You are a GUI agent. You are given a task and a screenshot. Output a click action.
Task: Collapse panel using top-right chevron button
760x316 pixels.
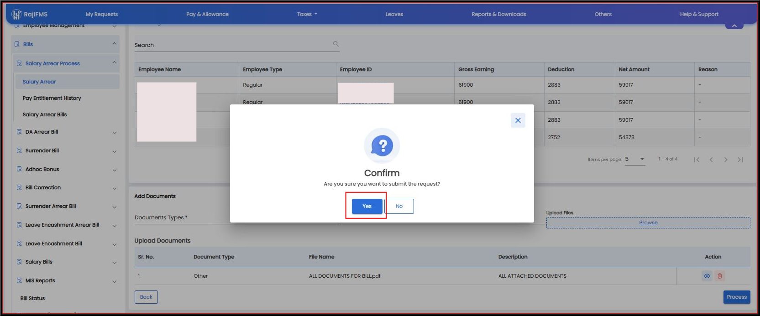tap(734, 26)
